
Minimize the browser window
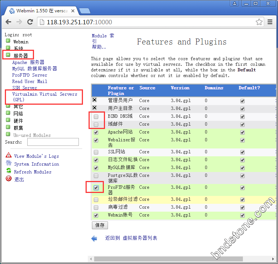pyautogui.click(x=246, y=3)
